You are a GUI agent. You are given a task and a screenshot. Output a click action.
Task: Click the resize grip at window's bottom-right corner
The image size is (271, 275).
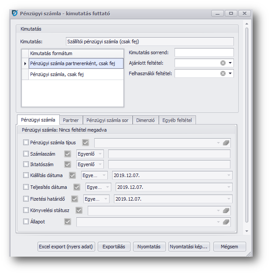[x=249, y=253]
